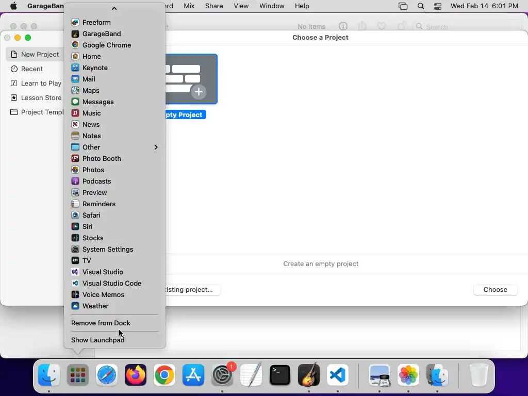The height and width of the screenshot is (396, 528).
Task: Click the Stocks icon in the list
Action: pyautogui.click(x=75, y=238)
